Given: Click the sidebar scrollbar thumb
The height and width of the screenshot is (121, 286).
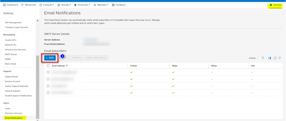Looking at the screenshot, I should [38, 87].
